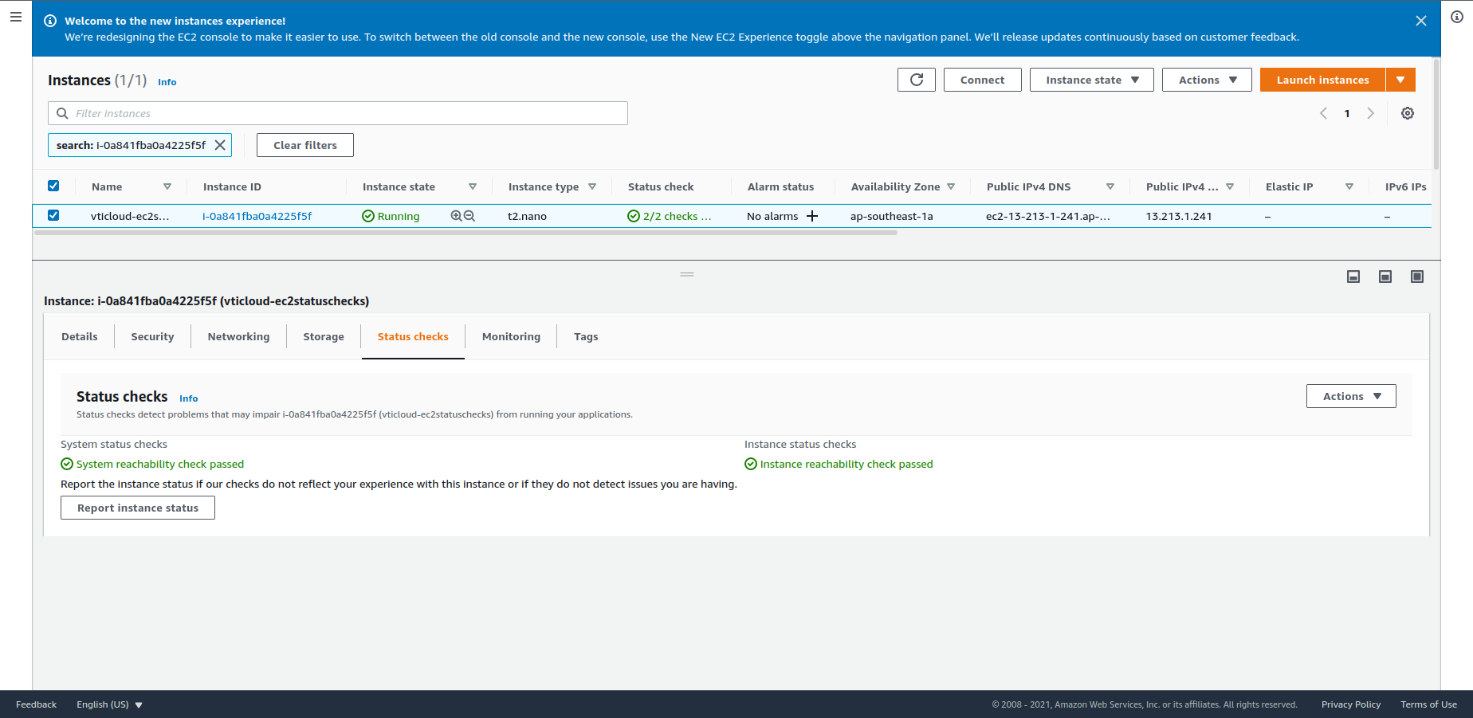Screen dimensions: 1473x718
Task: Set details panel to half height
Action: pos(1385,277)
